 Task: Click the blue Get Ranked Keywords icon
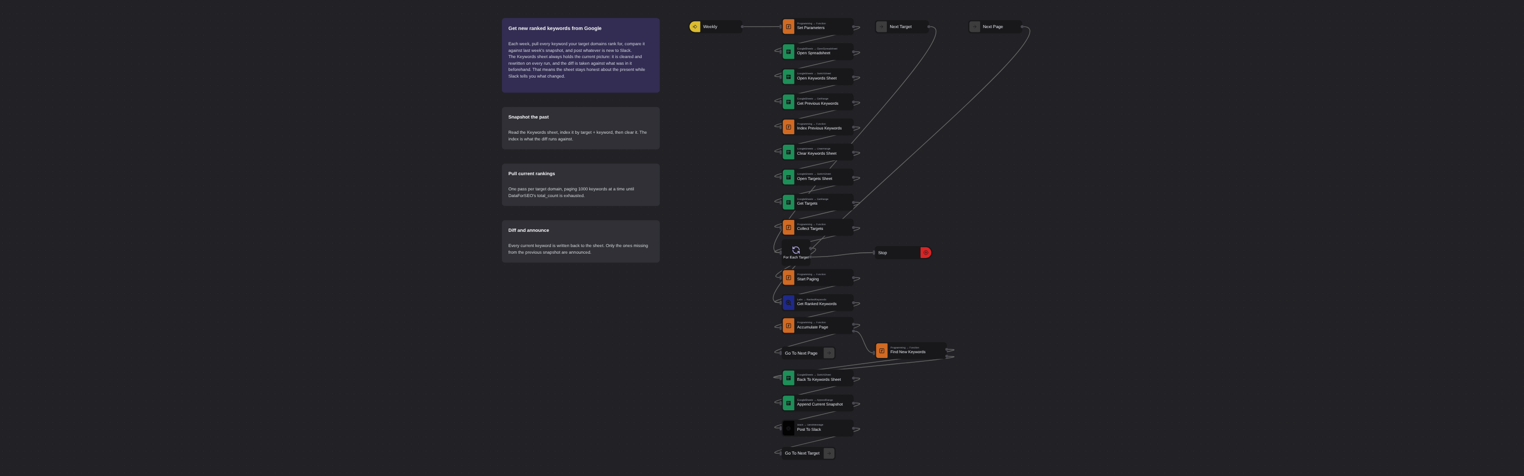(789, 303)
